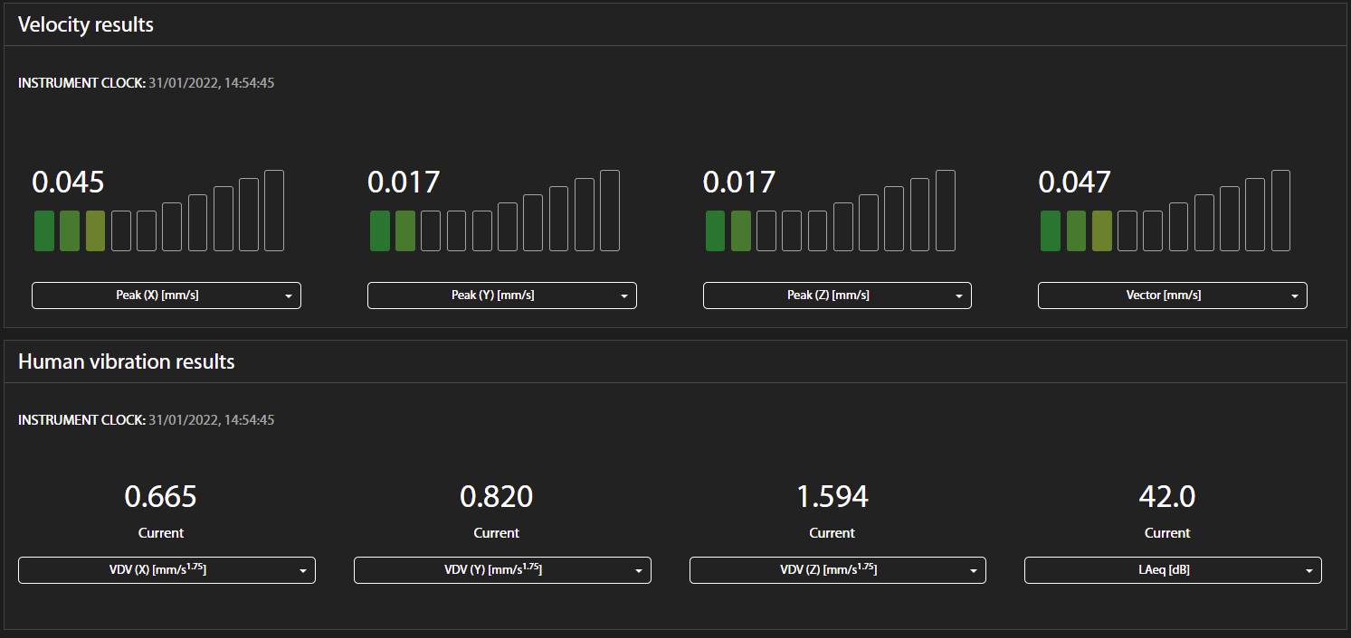Viewport: 1351px width, 638px height.
Task: Click the 0.045 Peak (X) reading
Action: click(69, 182)
